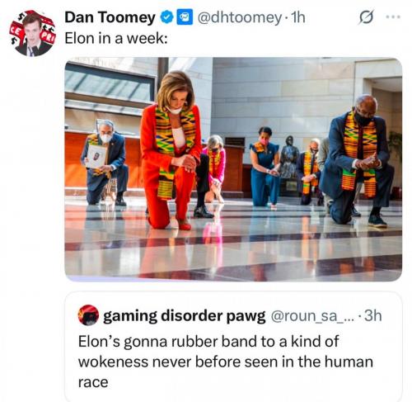This screenshot has height=402, width=412.
Task: Open the three-dot more options menu
Action: click(x=393, y=17)
